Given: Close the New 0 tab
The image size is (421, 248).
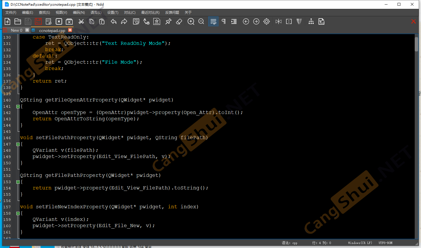Looking at the screenshot, I should [x=27, y=30].
